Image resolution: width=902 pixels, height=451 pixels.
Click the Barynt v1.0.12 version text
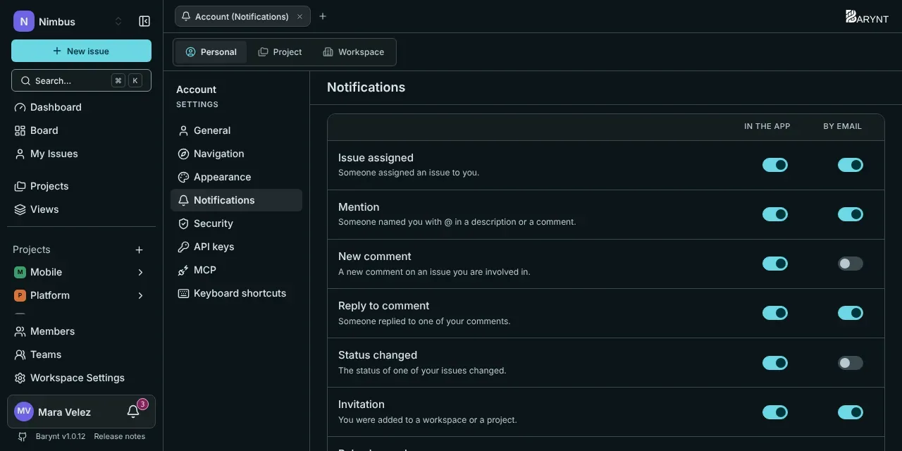(x=61, y=436)
